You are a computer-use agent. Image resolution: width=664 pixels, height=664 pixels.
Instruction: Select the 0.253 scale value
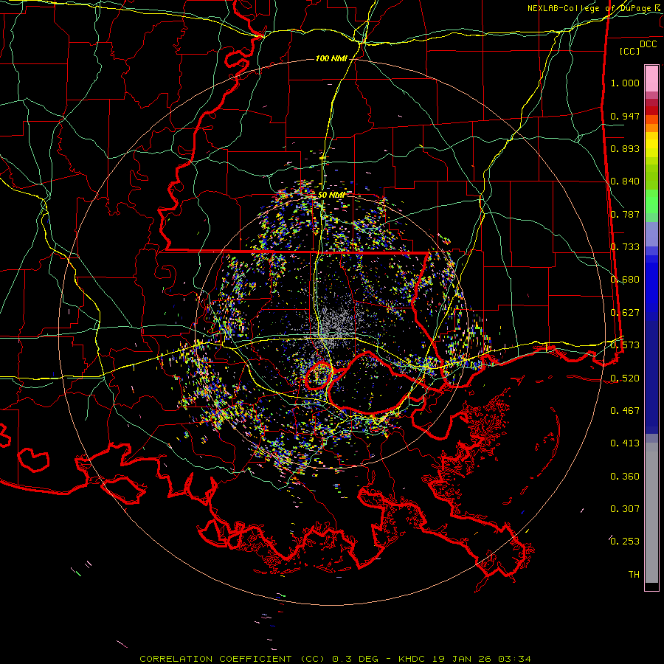(625, 542)
